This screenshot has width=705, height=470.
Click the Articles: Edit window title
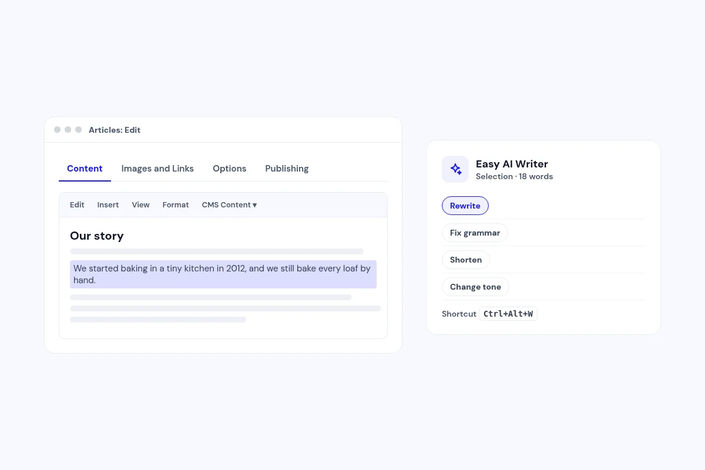pyautogui.click(x=115, y=130)
